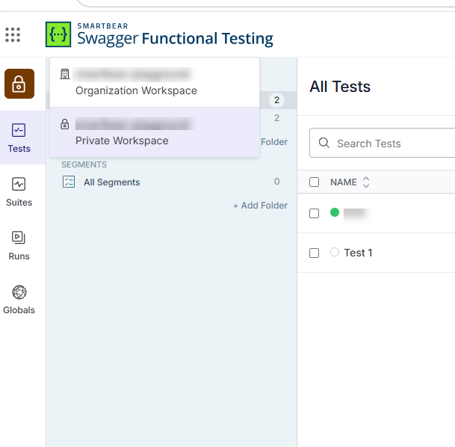The image size is (455, 447).
Task: Switch to Organization Workspace
Action: click(x=155, y=82)
